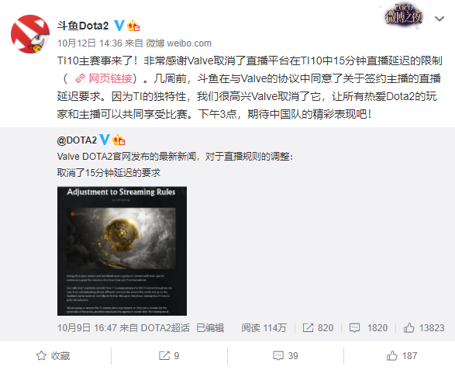Toggle 收藏 favorite for this post
This screenshot has height=370, width=455.
(53, 356)
